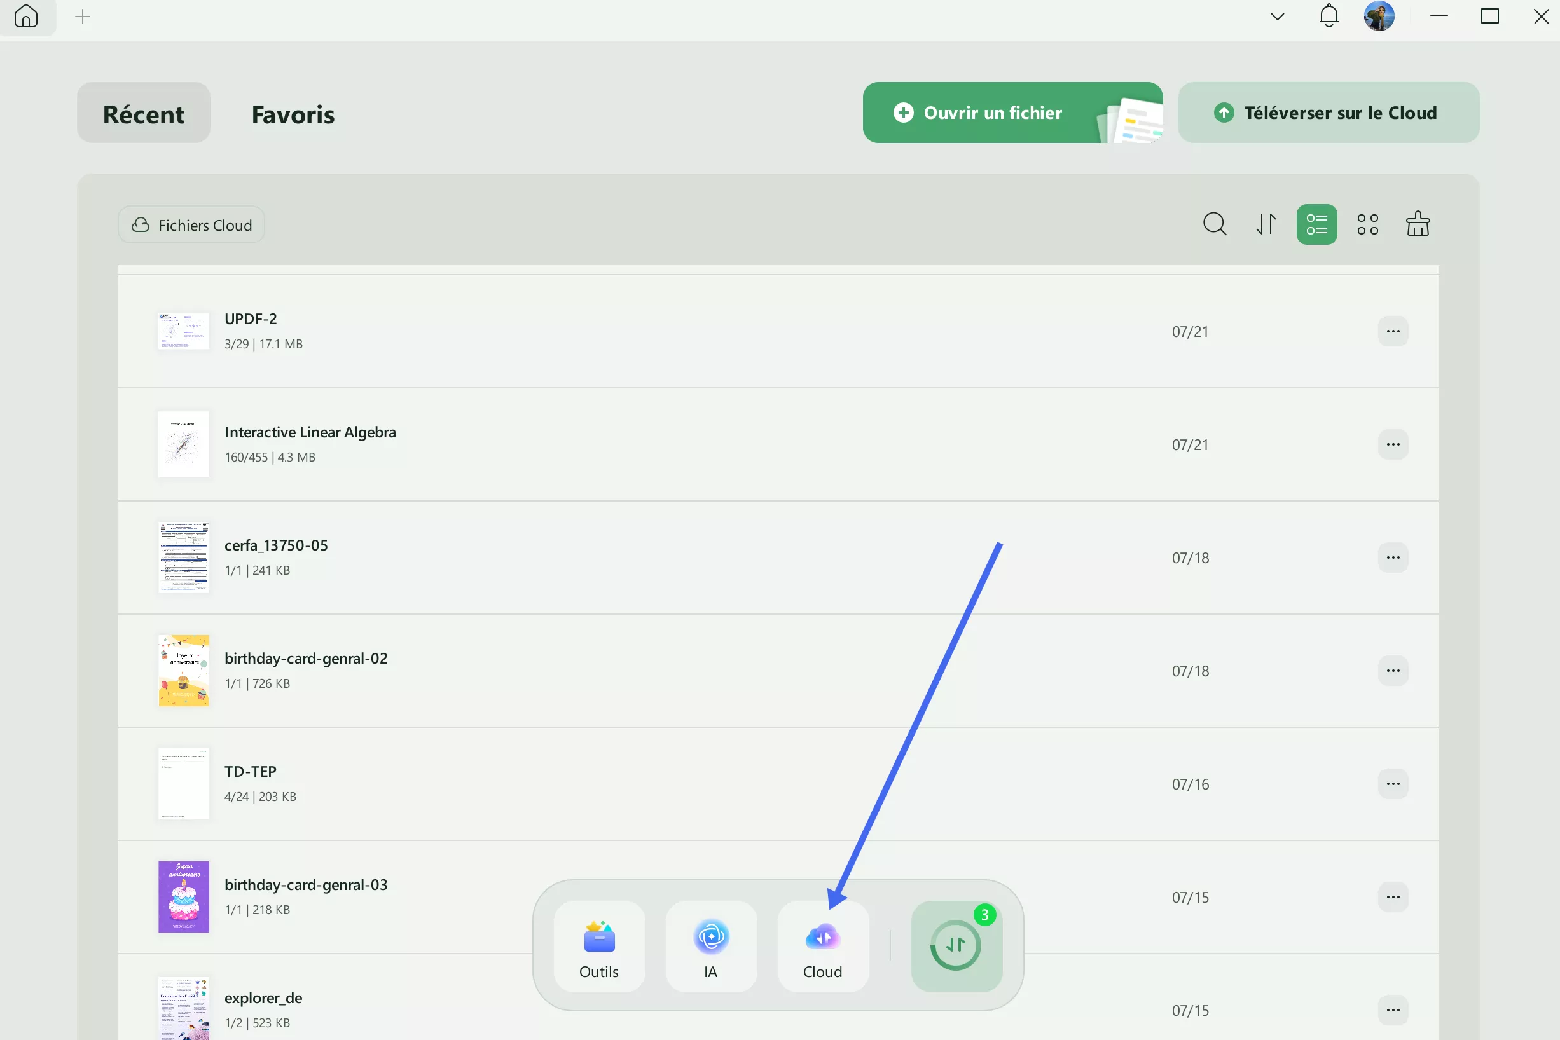Select the Fichiers Cloud filter
The height and width of the screenshot is (1040, 1560).
tap(191, 224)
